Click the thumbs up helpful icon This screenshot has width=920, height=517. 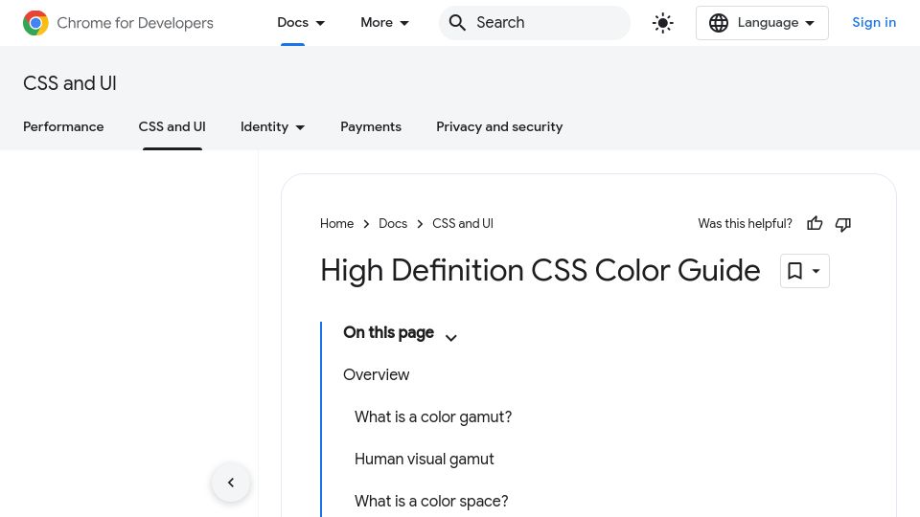pyautogui.click(x=815, y=223)
